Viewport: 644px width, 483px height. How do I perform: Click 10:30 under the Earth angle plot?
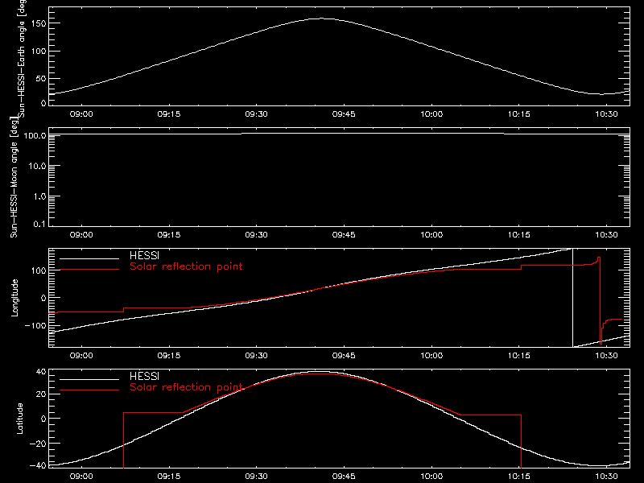click(607, 114)
